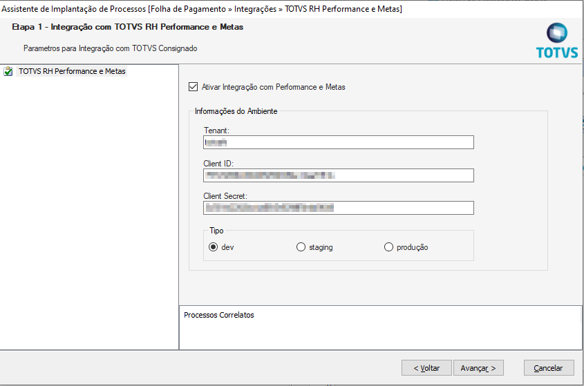Click the Client Secret: label

225,196
